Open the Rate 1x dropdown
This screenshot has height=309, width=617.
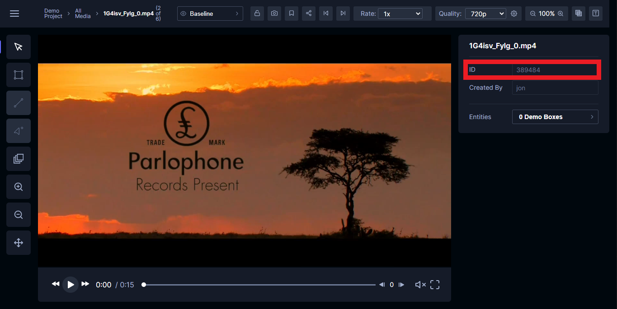[400, 14]
